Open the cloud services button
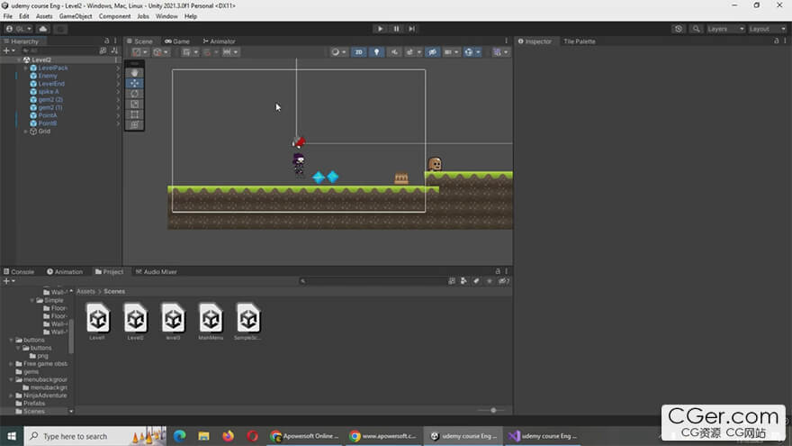792x446 pixels. [x=43, y=29]
